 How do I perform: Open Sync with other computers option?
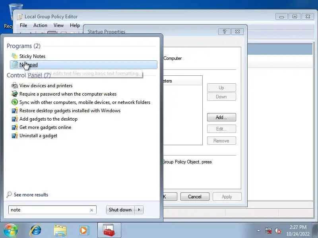pyautogui.click(x=81, y=102)
